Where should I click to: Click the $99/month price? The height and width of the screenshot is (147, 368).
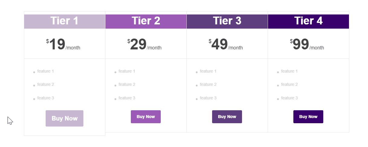[307, 45]
